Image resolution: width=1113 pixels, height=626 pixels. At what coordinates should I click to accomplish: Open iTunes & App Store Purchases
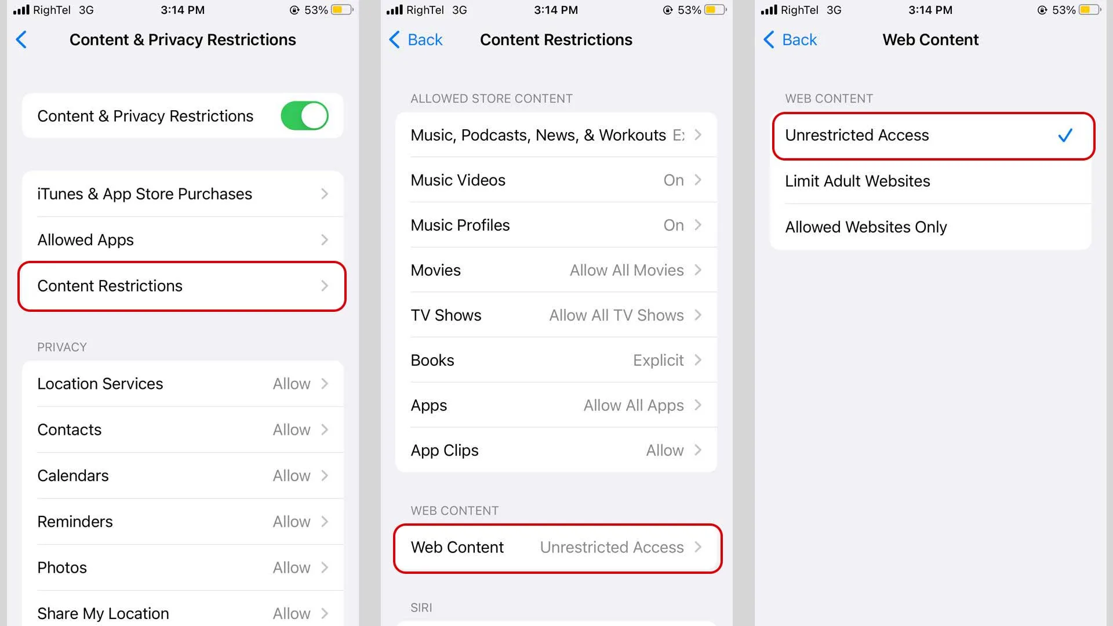[182, 194]
